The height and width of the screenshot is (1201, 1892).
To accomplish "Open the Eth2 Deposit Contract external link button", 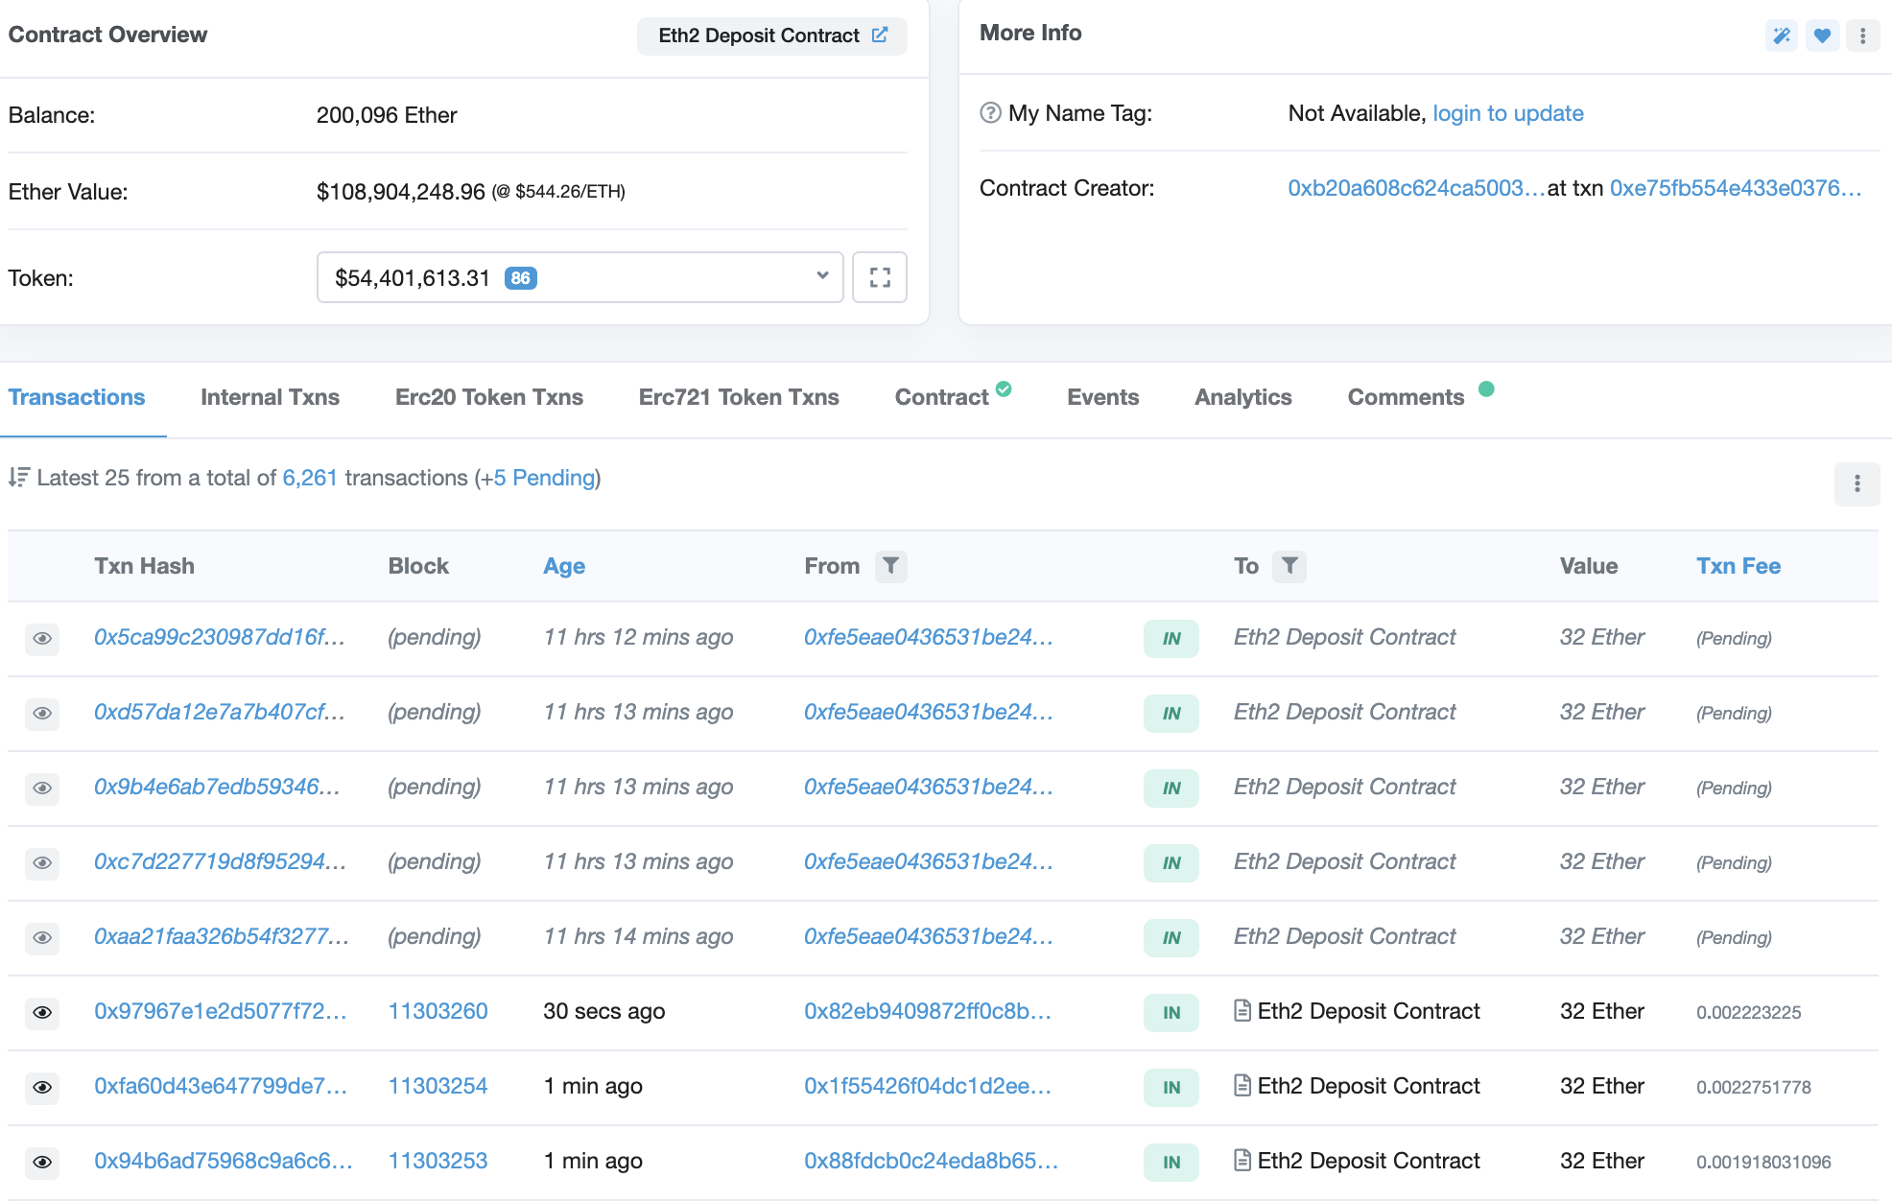I will pyautogui.click(x=772, y=35).
